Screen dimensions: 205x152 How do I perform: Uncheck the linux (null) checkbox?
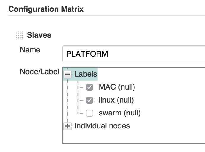coord(89,100)
